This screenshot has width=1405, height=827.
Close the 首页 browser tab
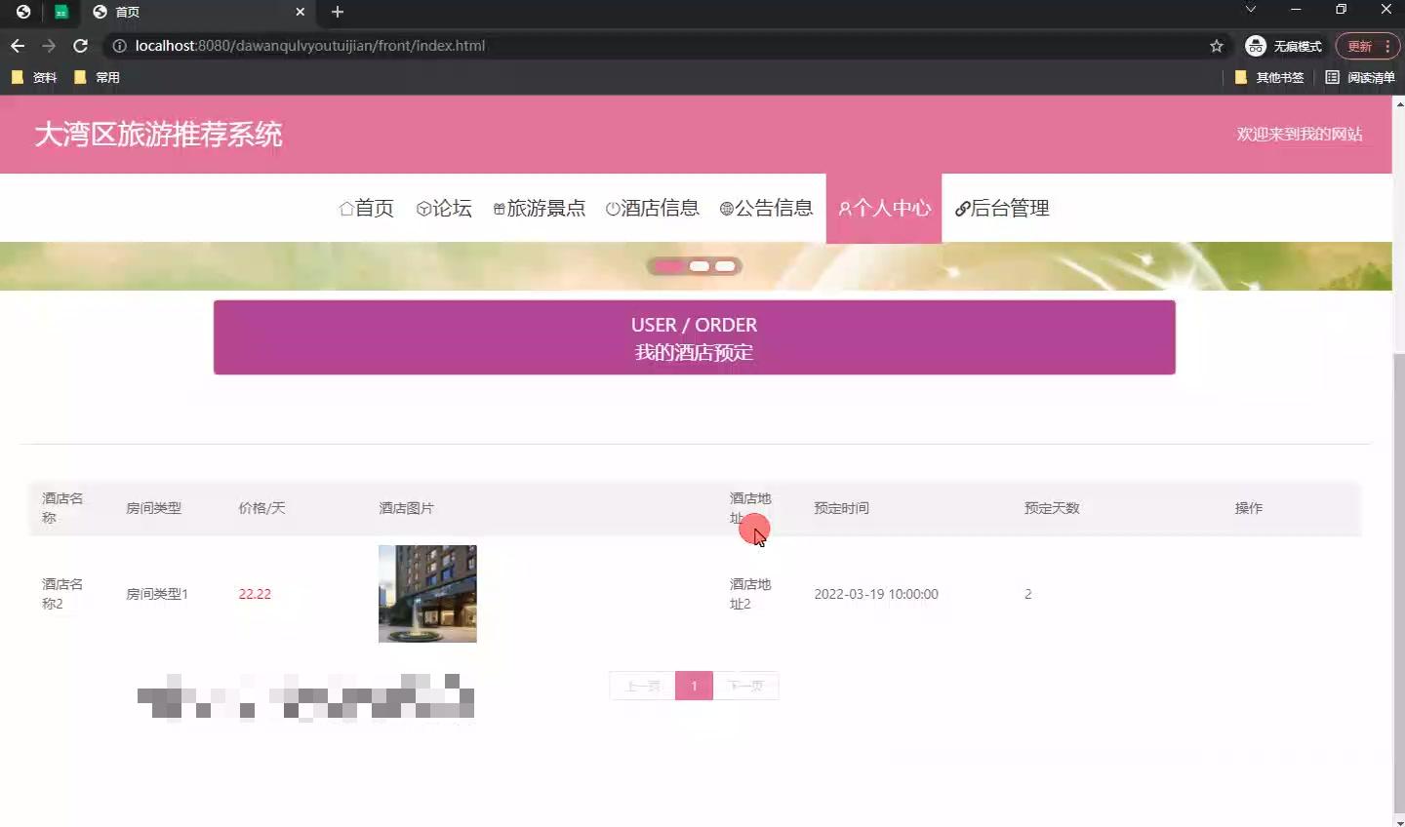click(300, 12)
